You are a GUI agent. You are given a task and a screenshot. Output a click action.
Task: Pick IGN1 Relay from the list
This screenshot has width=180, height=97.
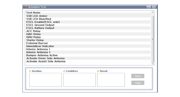tap(88, 34)
